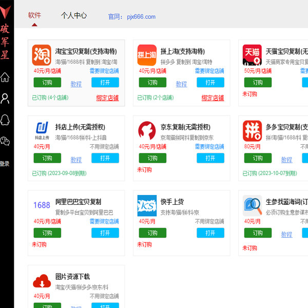Screen dimensions: 308x308
Task: Click 订购 for 京东复制
Action: click(x=152, y=158)
